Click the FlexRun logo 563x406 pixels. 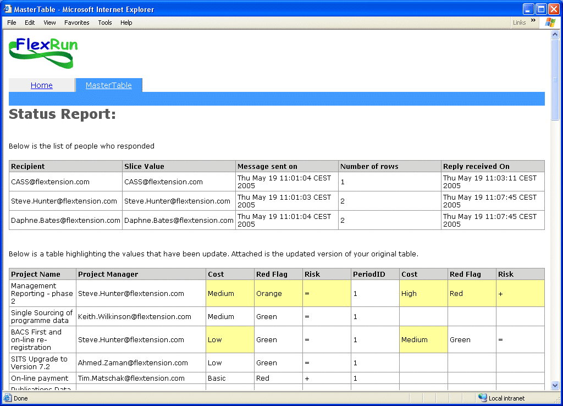click(43, 53)
